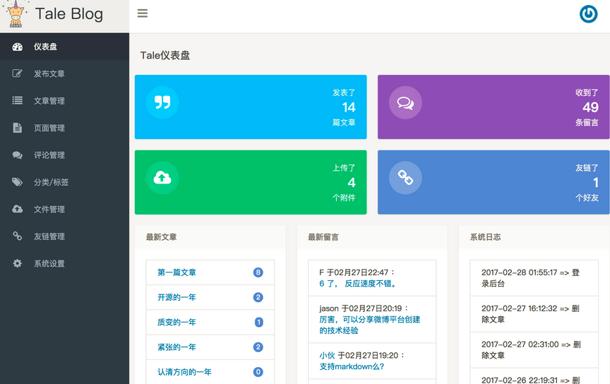
Task: Click the count 4 on the attachments card
Action: coord(352,182)
